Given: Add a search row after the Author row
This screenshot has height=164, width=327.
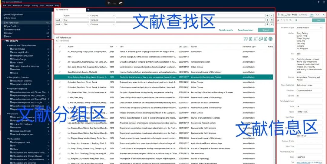Looking at the screenshot, I should [x=267, y=16].
